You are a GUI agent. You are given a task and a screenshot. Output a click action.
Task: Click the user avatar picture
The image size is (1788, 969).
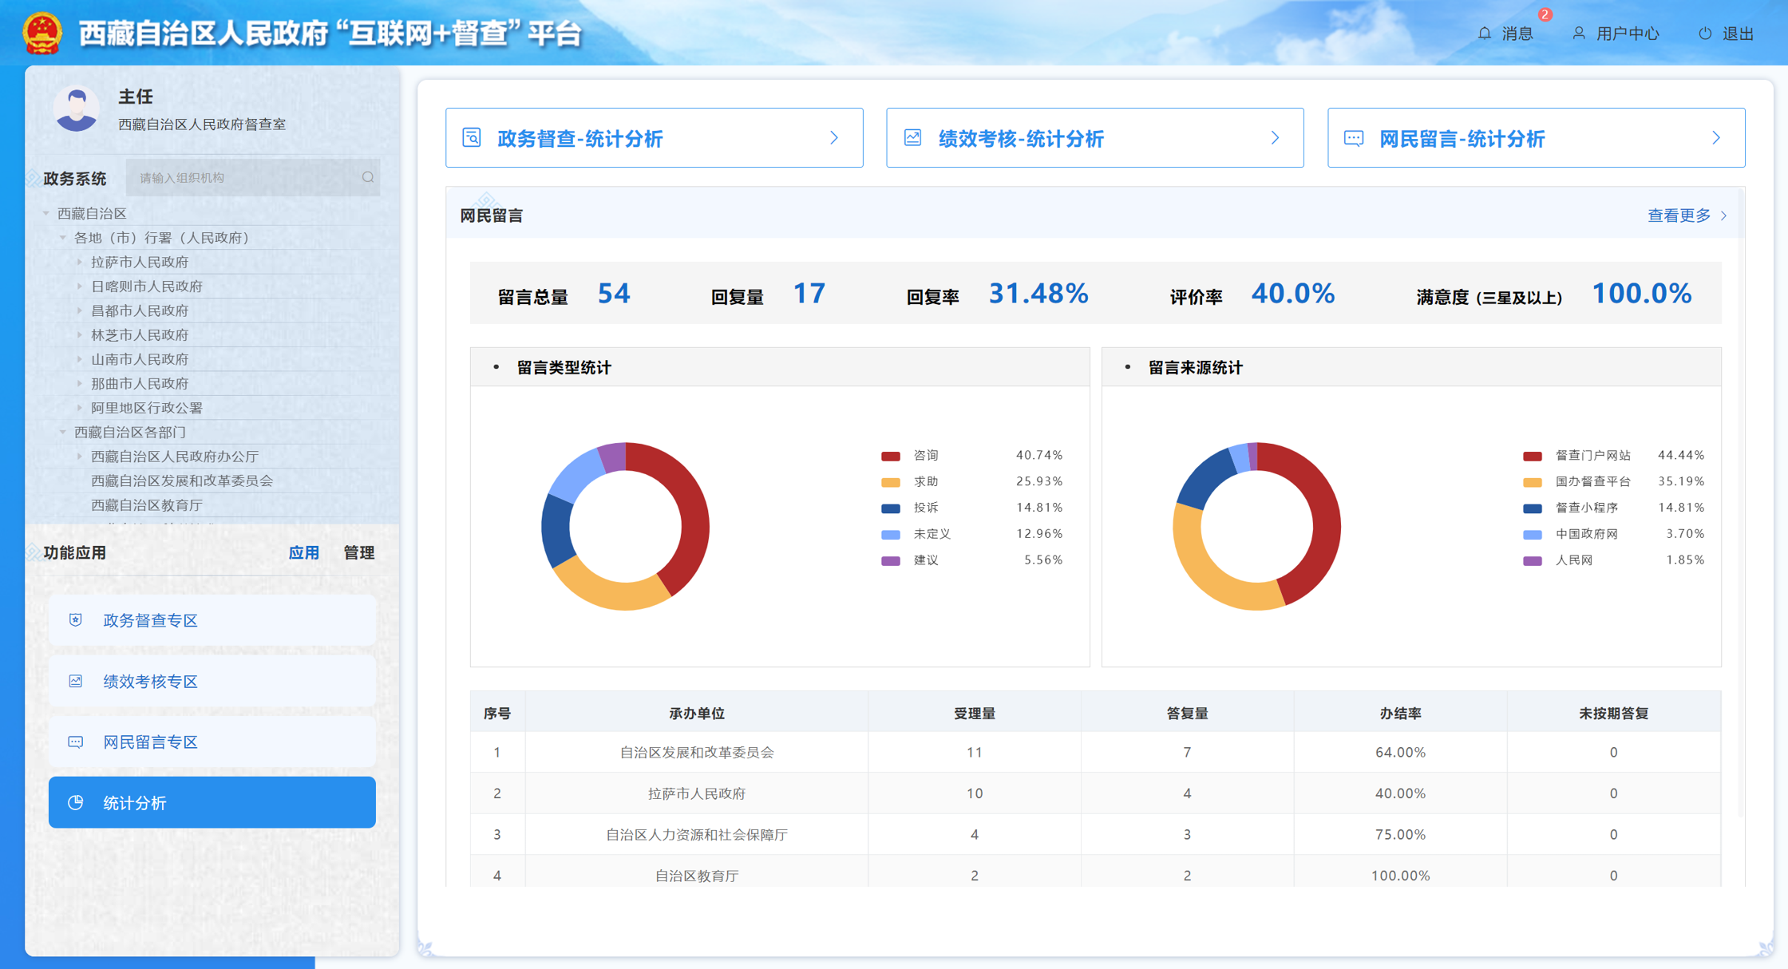(x=77, y=108)
